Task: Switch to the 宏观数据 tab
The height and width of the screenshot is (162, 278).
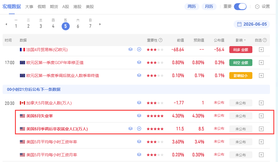Action: point(12,7)
